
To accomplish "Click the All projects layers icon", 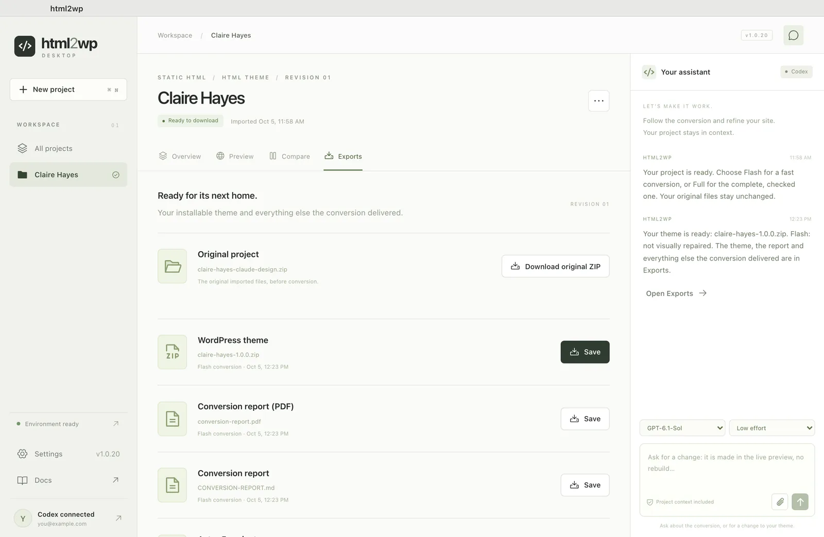I will click(x=22, y=148).
